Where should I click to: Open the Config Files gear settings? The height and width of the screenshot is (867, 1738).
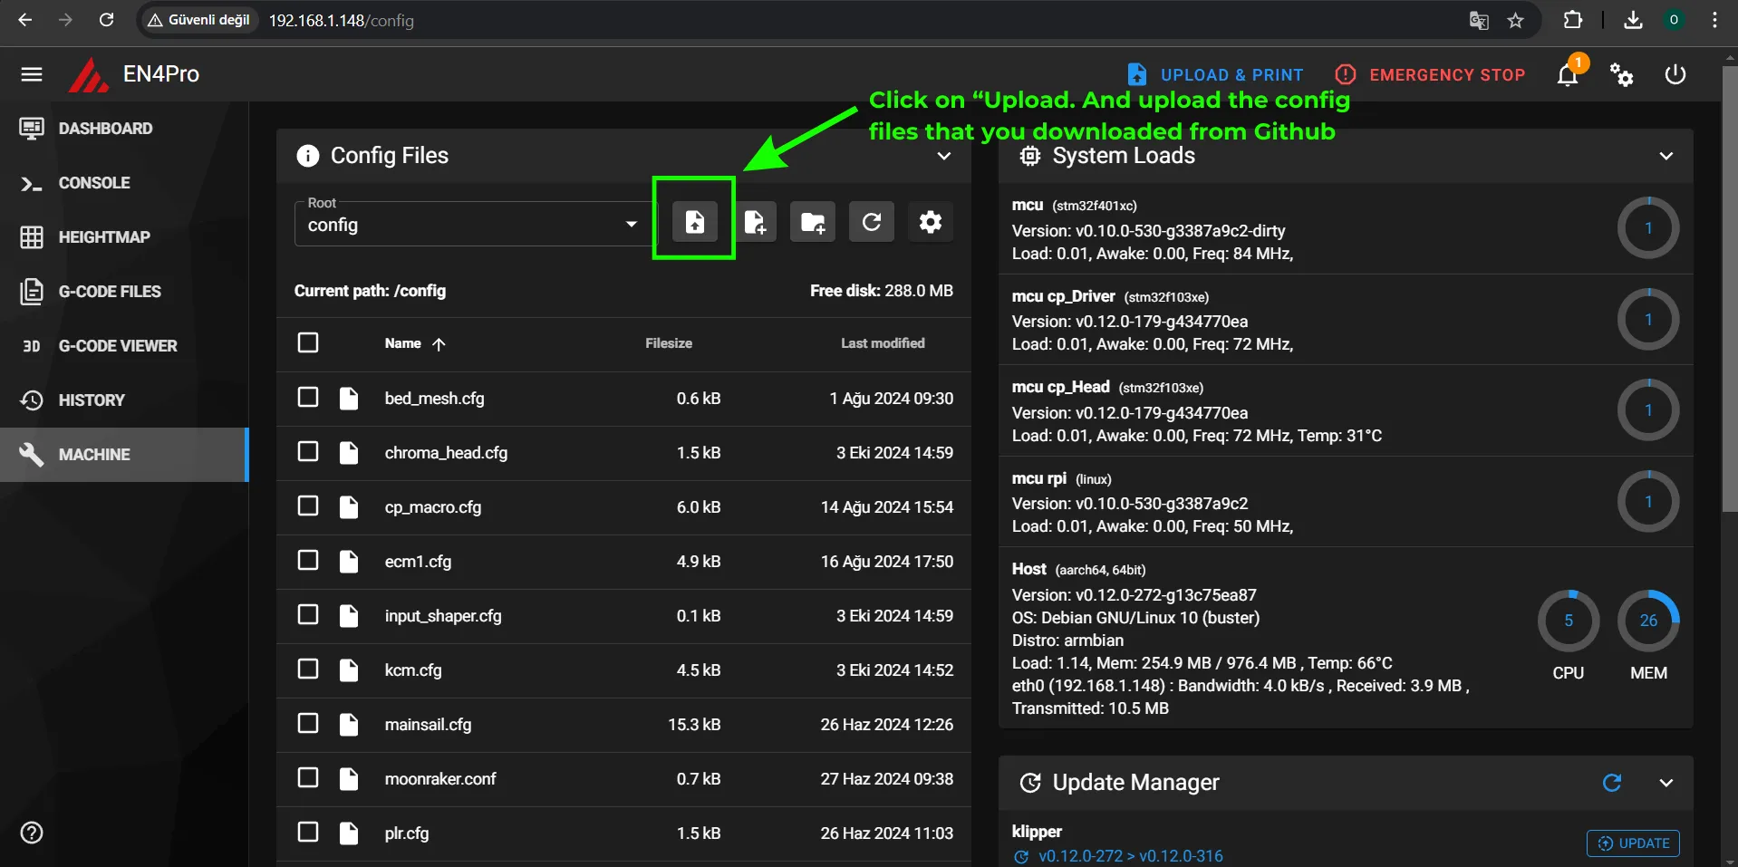coord(931,222)
